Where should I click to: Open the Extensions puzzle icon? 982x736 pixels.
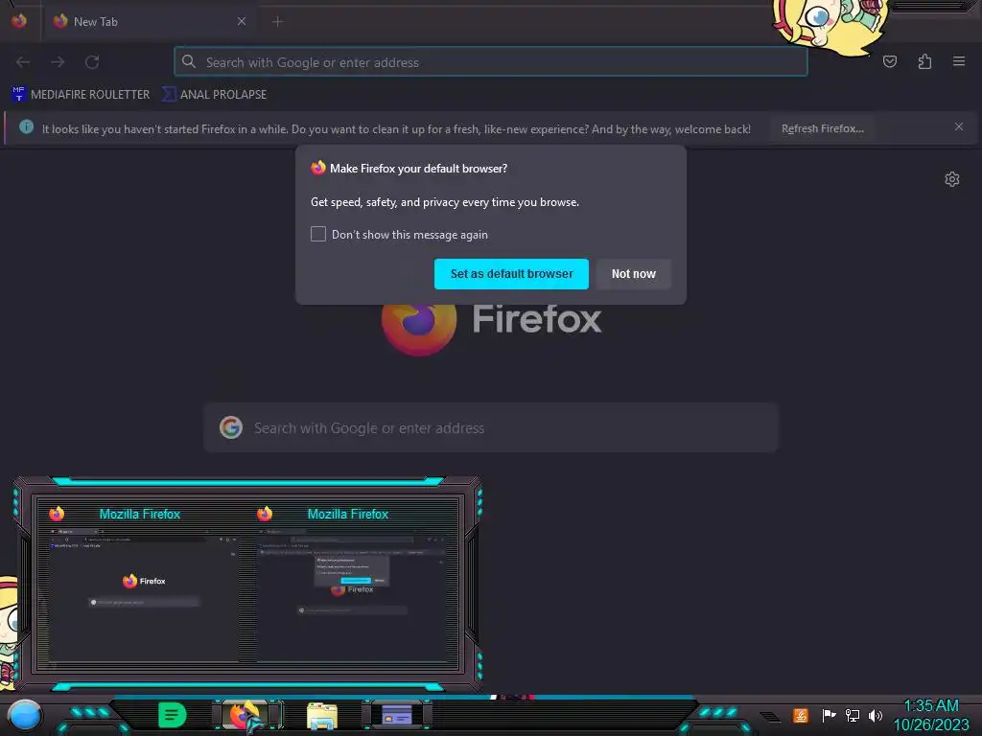pyautogui.click(x=924, y=61)
